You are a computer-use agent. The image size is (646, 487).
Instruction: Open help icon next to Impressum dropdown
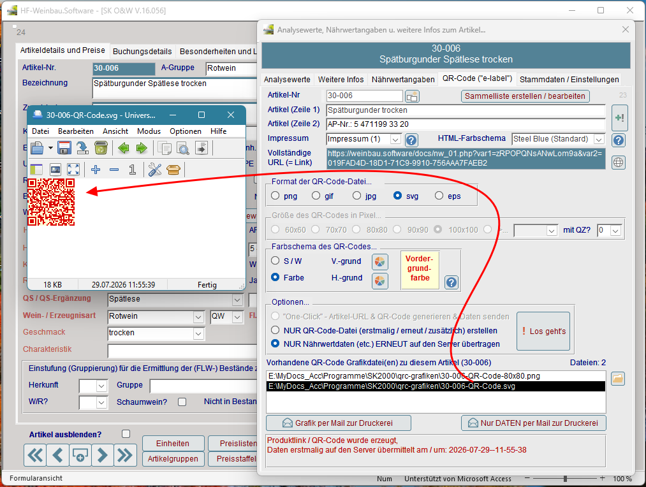point(411,140)
